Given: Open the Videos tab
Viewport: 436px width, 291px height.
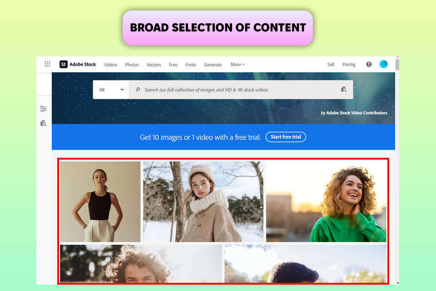Looking at the screenshot, I should [x=110, y=65].
